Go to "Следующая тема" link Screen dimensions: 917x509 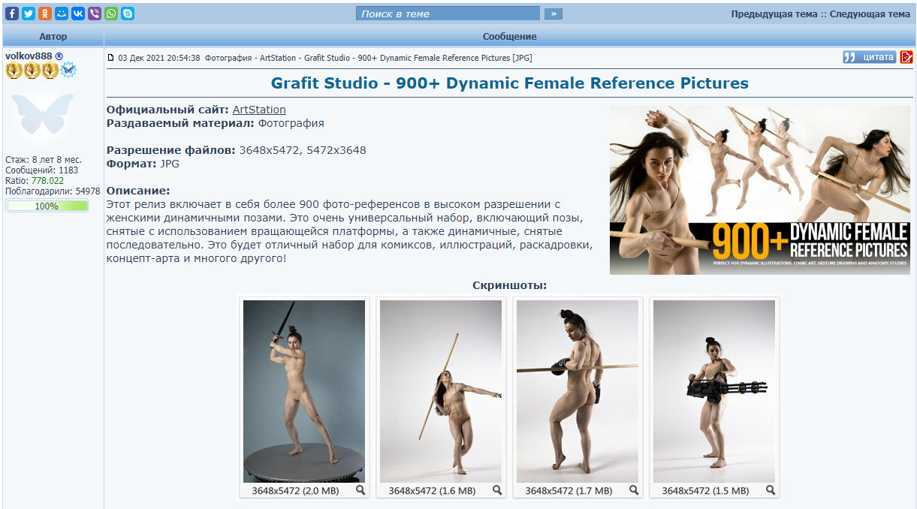tap(869, 14)
